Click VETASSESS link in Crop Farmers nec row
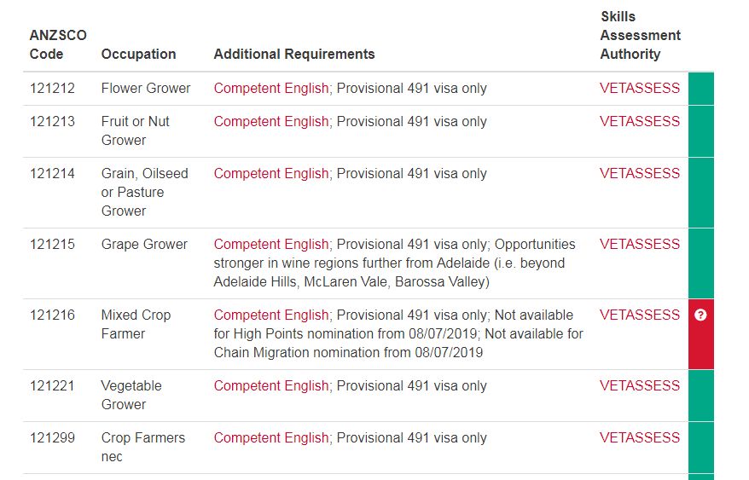Screen dimensions: 749x480 640,438
